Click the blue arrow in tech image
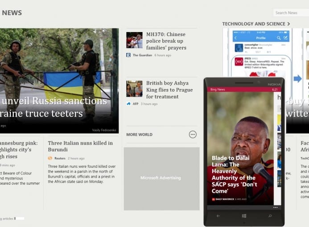The image size is (309, 227). pos(297,79)
